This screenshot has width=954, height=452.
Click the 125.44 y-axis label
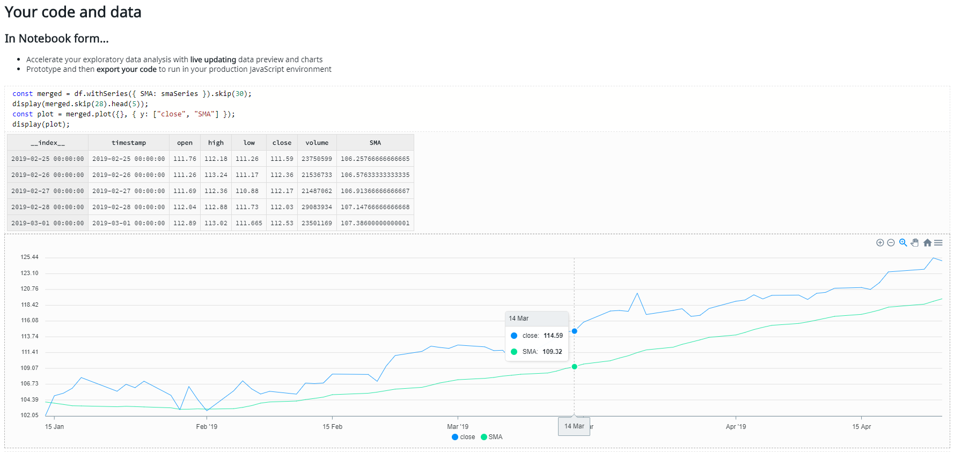(x=30, y=257)
